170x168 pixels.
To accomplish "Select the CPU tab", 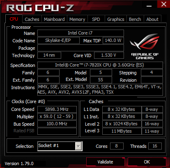I will (x=14, y=19).
